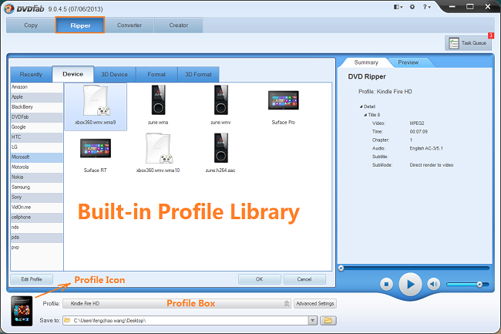The image size is (501, 334).
Task: Click the Edit Profile button
Action: click(x=32, y=279)
